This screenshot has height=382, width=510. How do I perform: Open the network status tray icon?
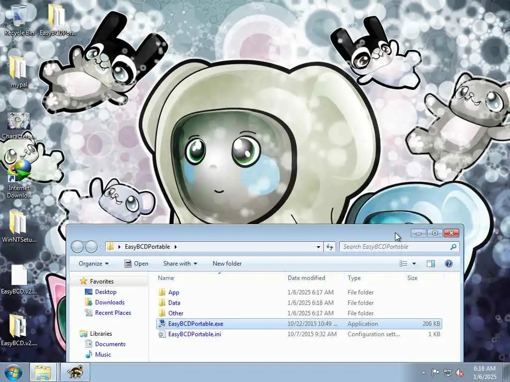tap(448, 373)
